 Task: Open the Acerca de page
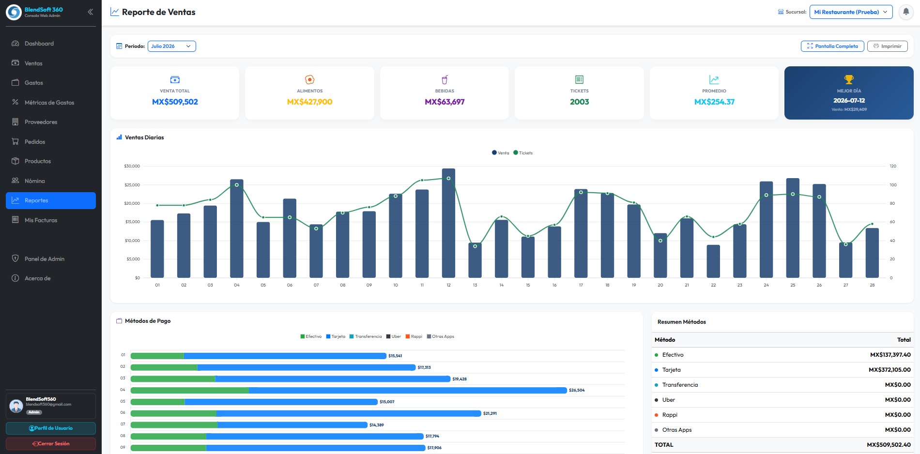coord(51,278)
